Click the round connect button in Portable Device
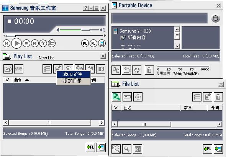 [216, 18]
